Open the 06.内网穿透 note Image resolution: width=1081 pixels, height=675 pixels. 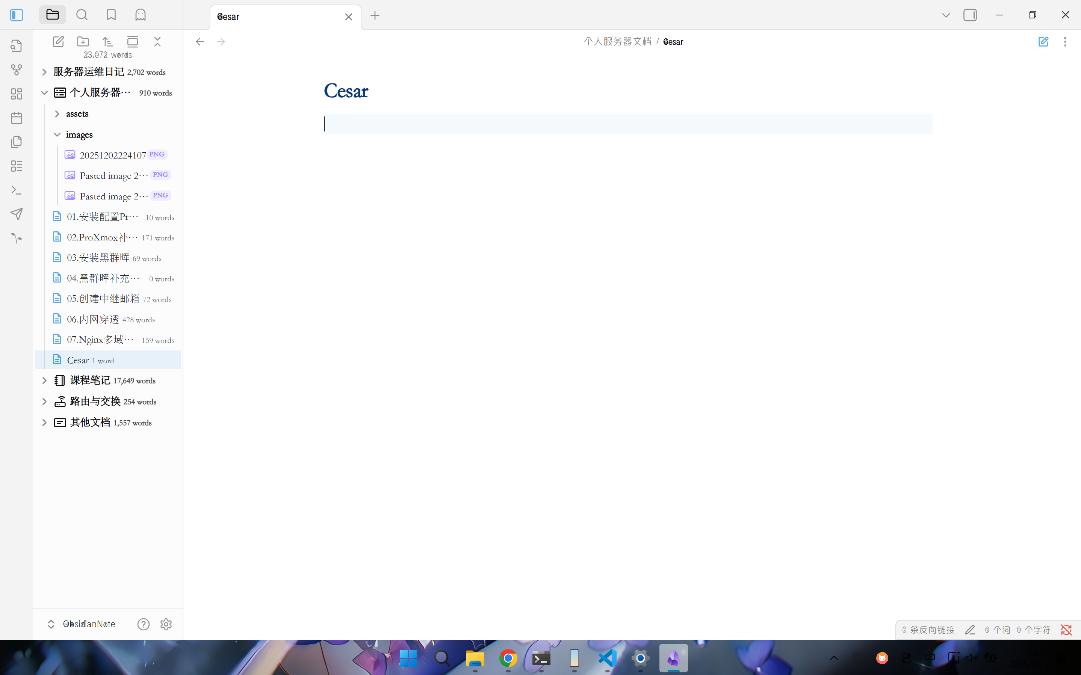coord(93,319)
